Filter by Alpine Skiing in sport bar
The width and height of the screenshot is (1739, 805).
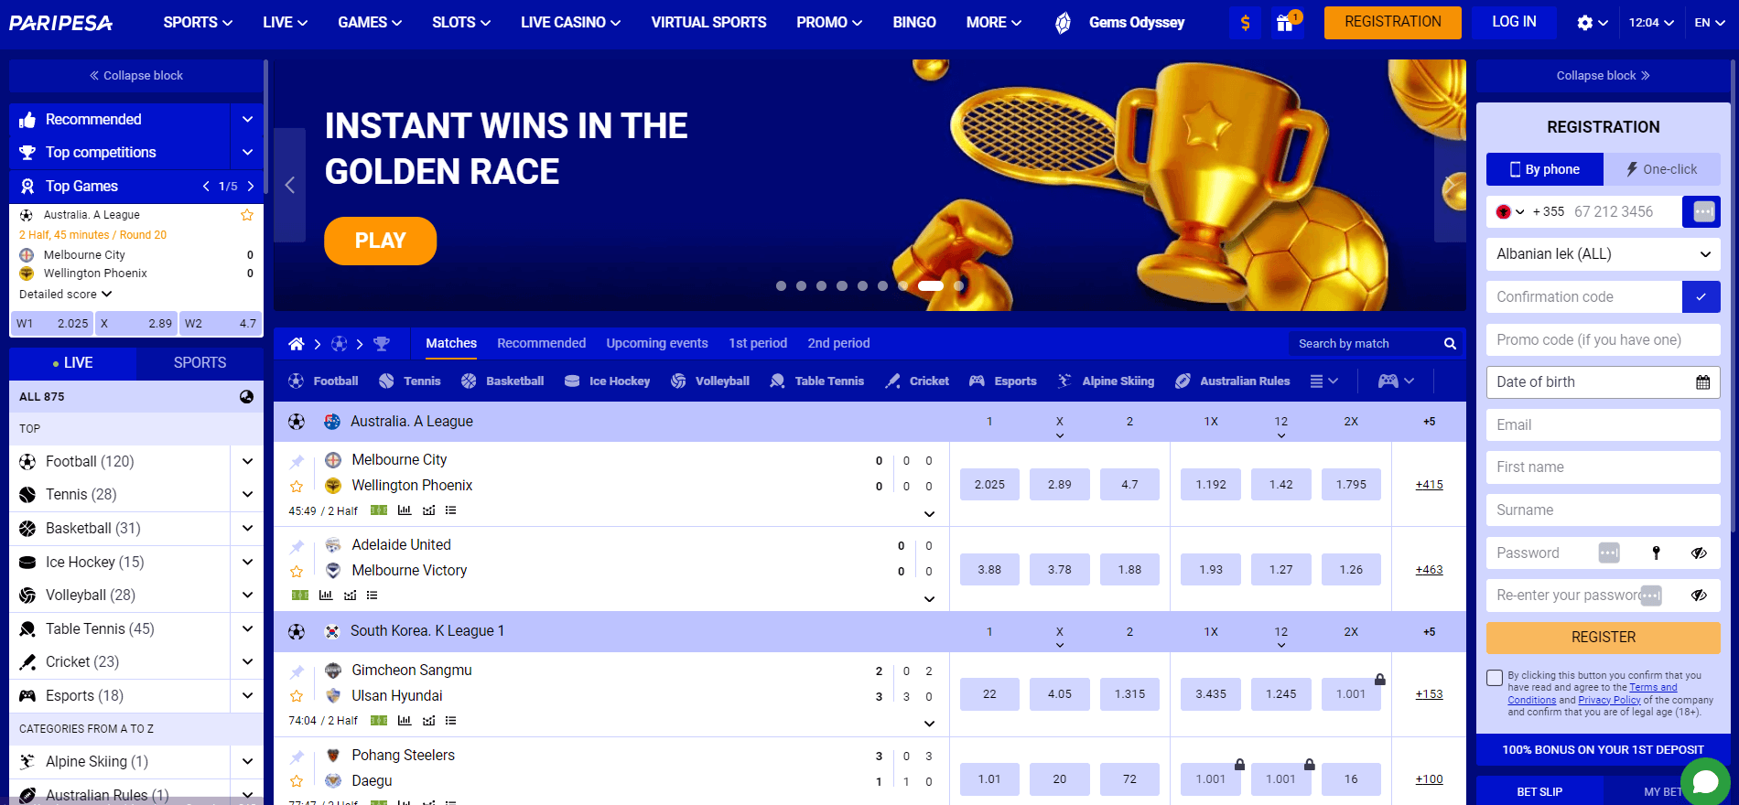pos(1106,381)
